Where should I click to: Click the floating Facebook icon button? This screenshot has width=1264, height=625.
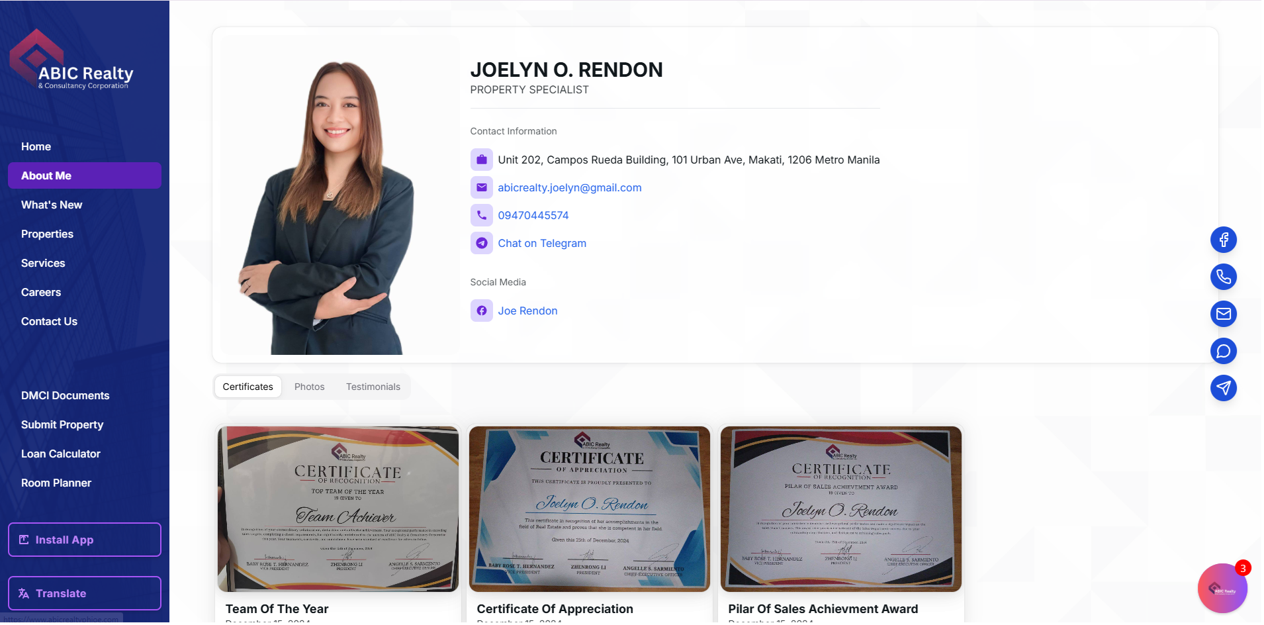point(1223,240)
